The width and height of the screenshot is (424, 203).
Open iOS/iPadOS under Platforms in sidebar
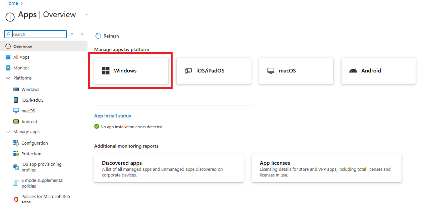coord(33,100)
